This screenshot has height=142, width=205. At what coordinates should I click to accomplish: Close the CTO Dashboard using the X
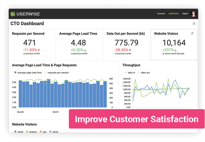[x=194, y=24]
